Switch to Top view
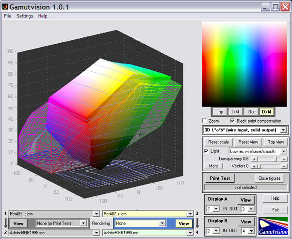The height and width of the screenshot is (239, 292). pos(276,142)
